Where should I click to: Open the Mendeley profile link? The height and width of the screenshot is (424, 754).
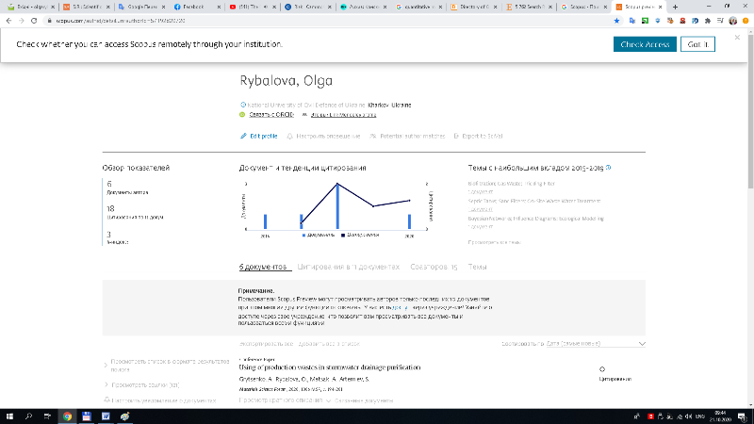point(343,115)
